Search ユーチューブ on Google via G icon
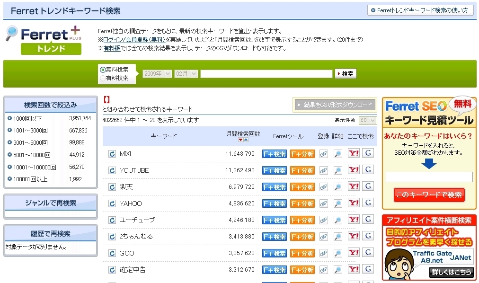The width and height of the screenshot is (479, 283). point(368,220)
